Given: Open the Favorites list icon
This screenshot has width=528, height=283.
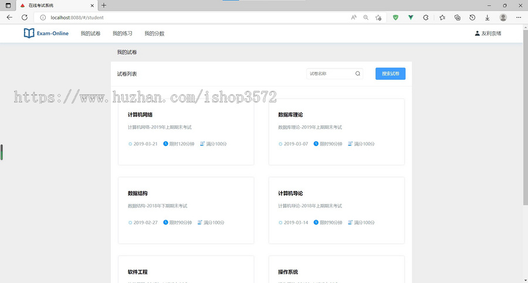Looking at the screenshot, I should click(442, 18).
